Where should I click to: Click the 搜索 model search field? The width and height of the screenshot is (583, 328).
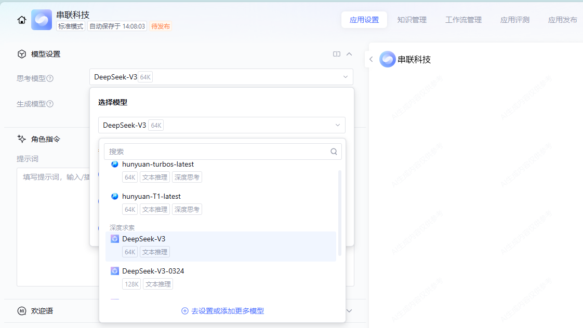[218, 152]
